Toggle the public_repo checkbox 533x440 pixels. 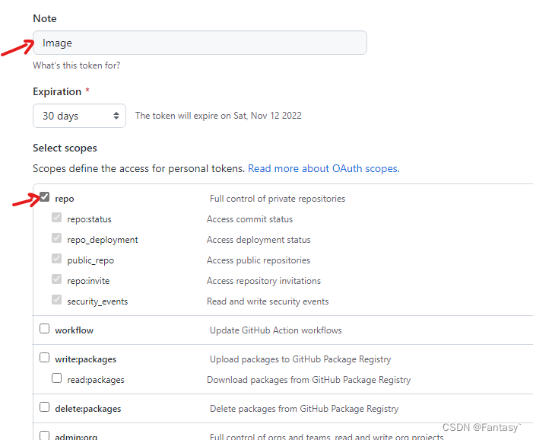pyautogui.click(x=57, y=259)
